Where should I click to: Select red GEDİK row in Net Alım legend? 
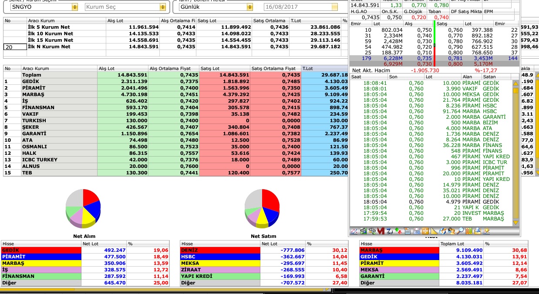click(85, 250)
